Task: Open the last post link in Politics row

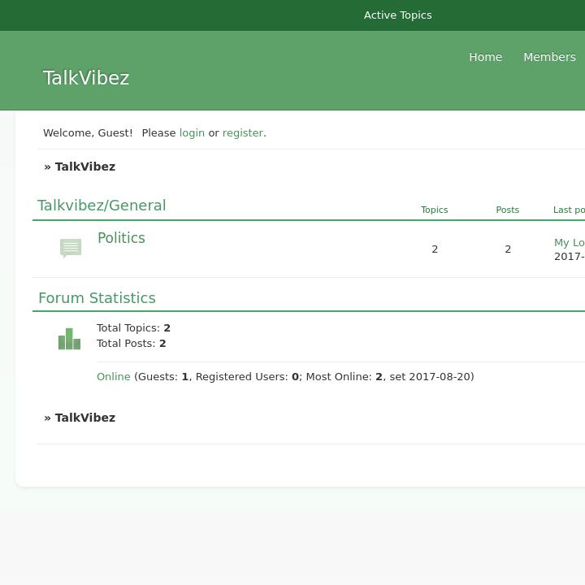Action: coord(570,242)
